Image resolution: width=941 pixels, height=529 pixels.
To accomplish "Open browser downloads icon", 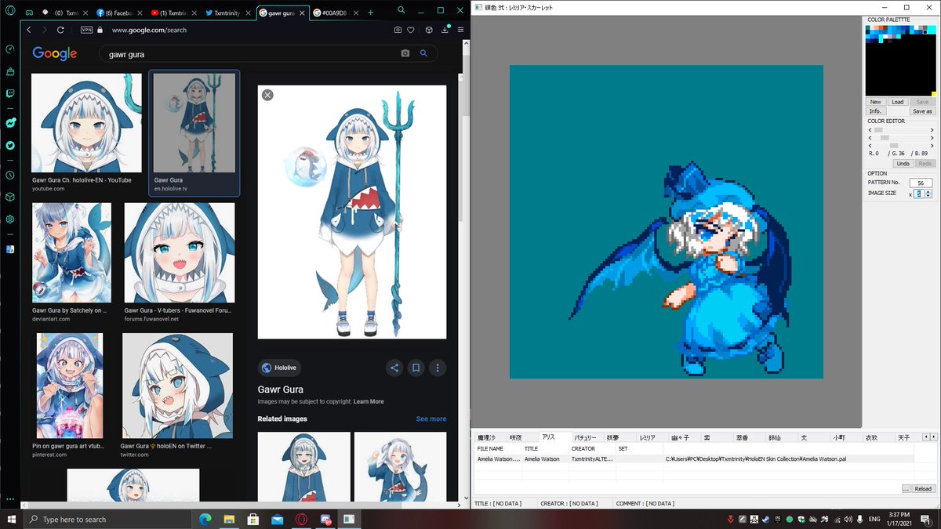I will (445, 30).
